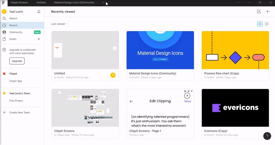
Task: Click 'Clippit Screens - Page 1' title
Action: pyautogui.click(x=145, y=131)
